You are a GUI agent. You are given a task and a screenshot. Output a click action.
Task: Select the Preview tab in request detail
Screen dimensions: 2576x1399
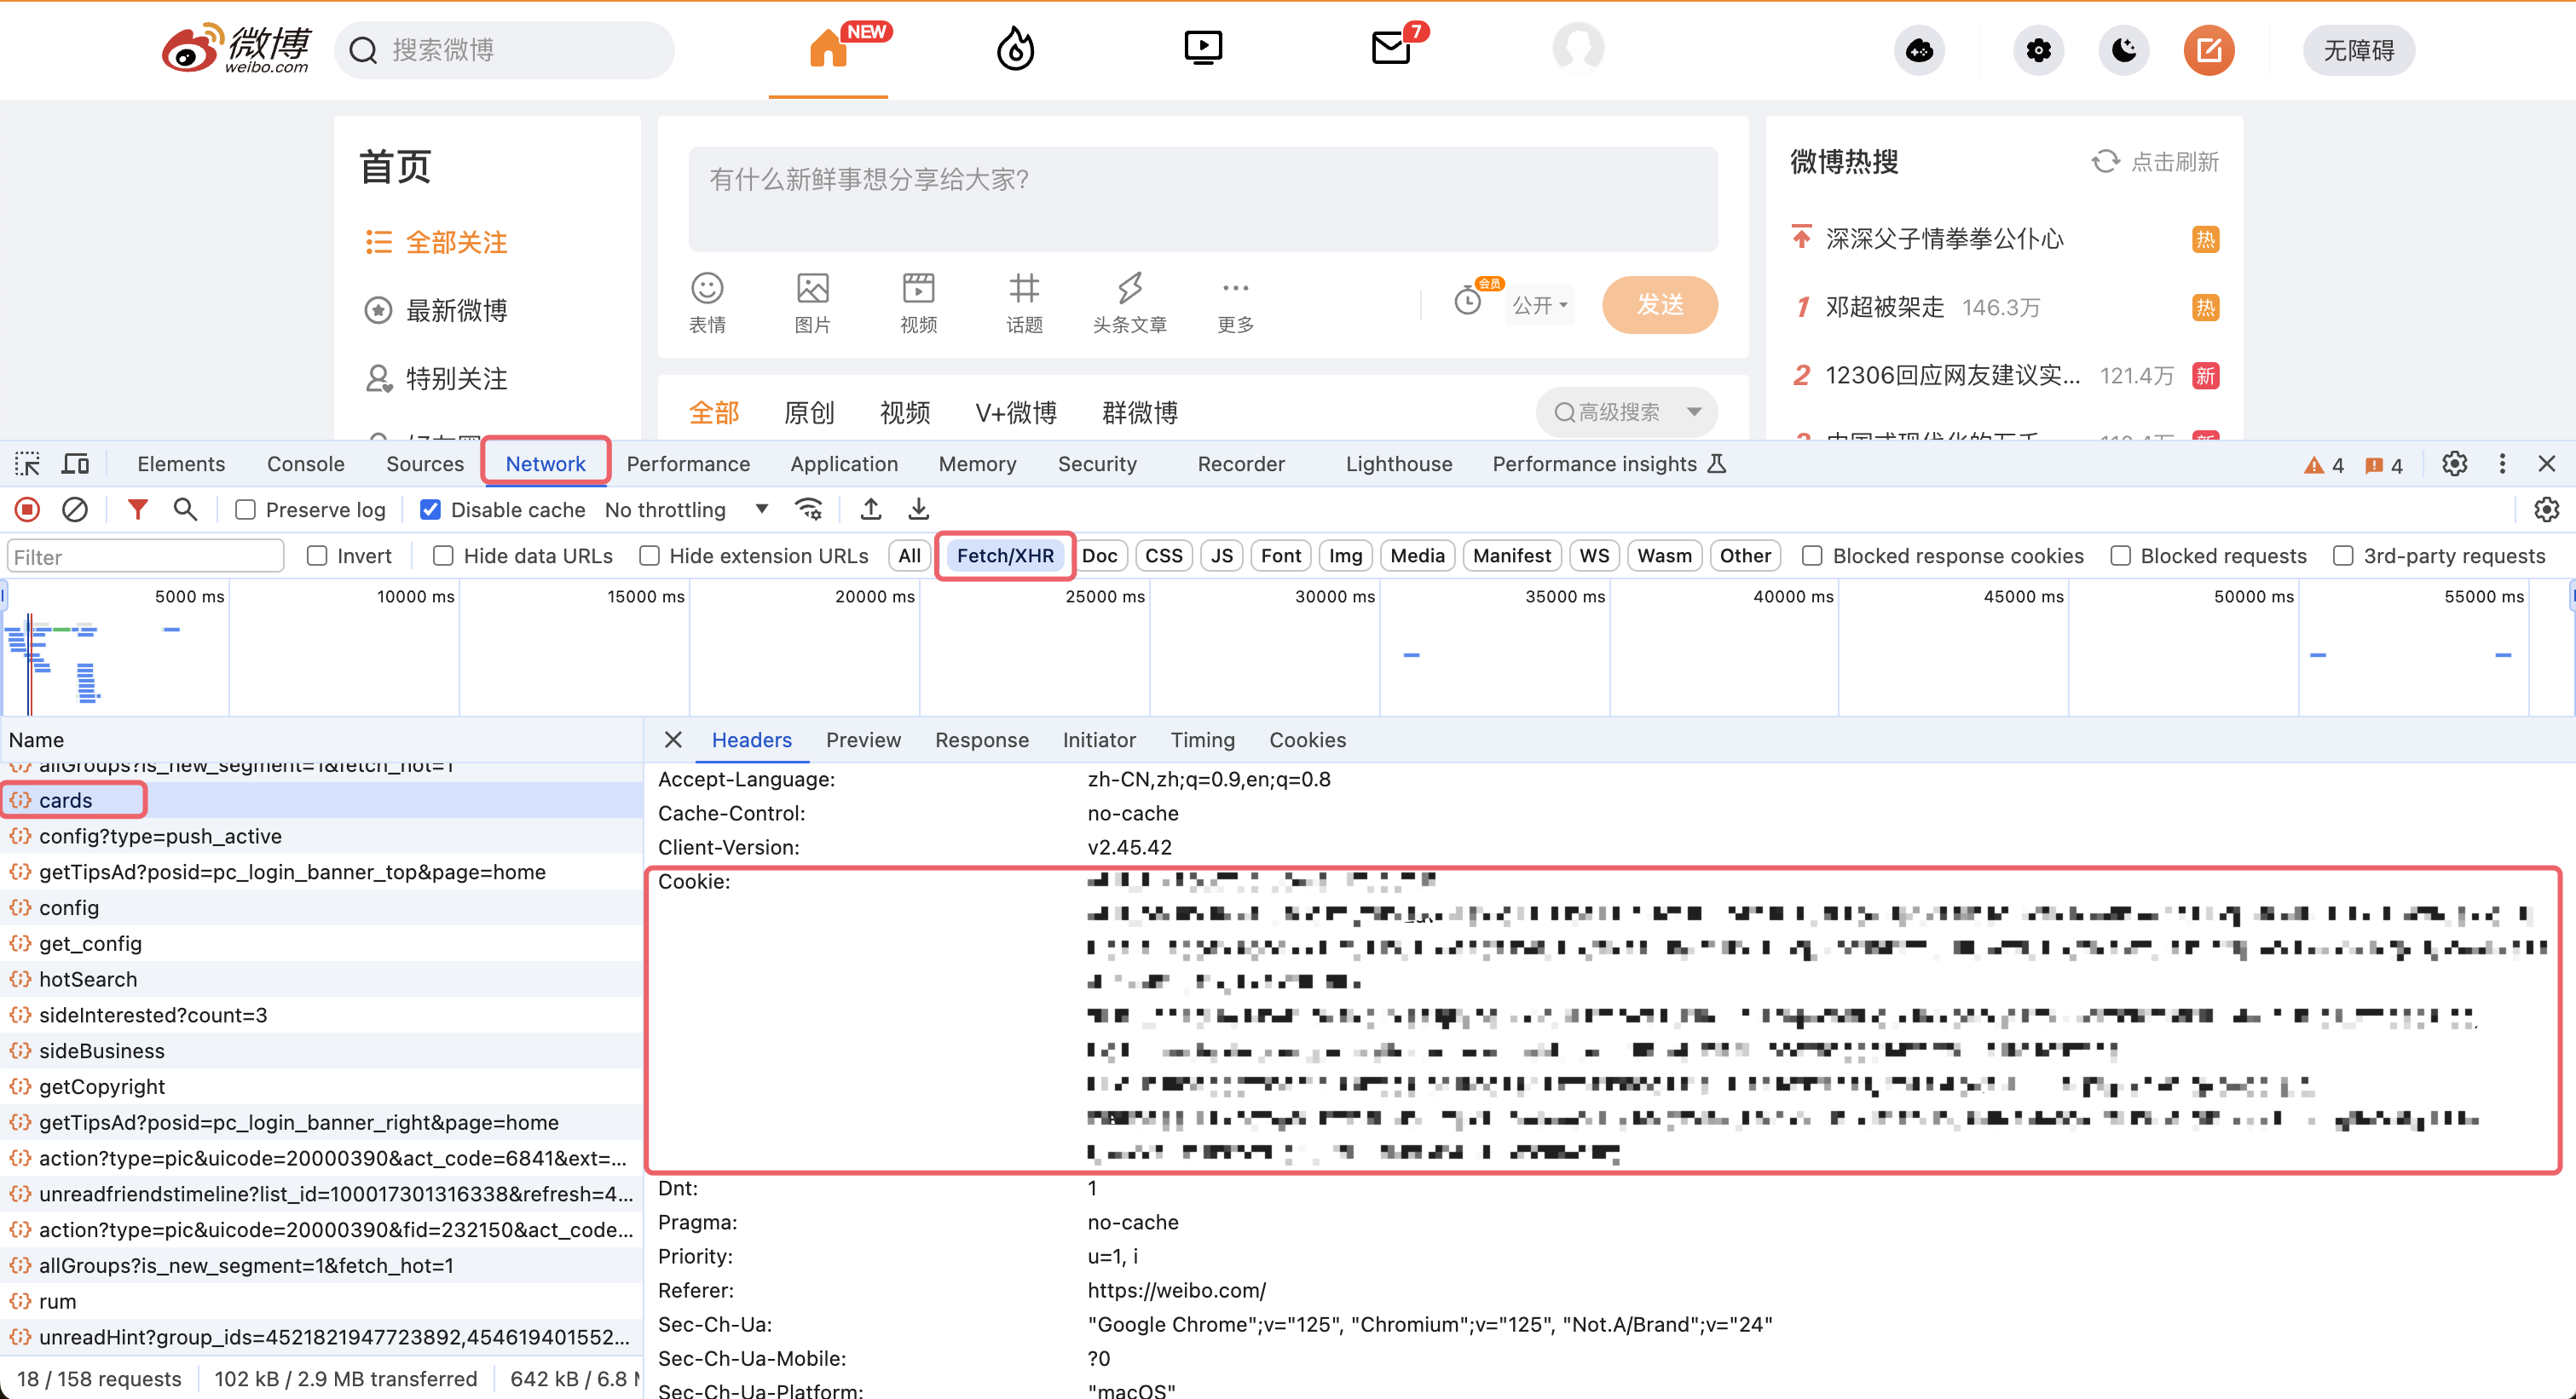click(863, 740)
